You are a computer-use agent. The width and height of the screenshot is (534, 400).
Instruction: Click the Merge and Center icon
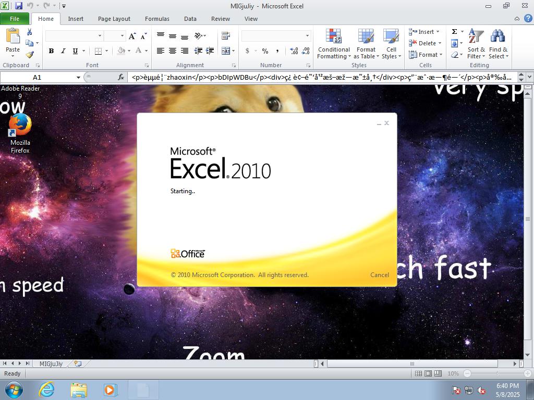[x=226, y=51]
